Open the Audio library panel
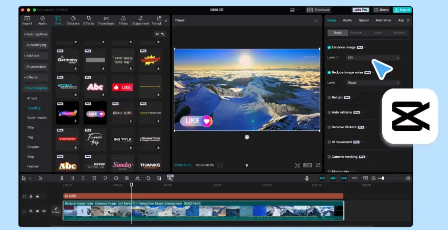Viewport: 448px width, 230px height. [x=42, y=20]
